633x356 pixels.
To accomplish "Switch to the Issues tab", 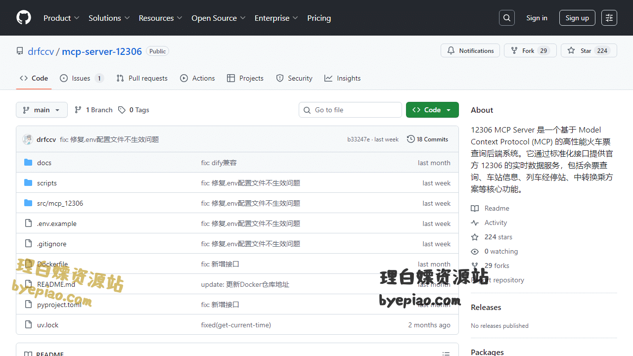I will (82, 78).
